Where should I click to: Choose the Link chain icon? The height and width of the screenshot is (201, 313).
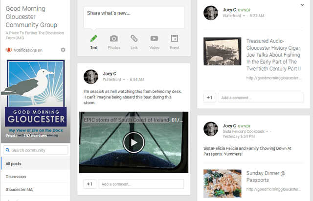134,39
